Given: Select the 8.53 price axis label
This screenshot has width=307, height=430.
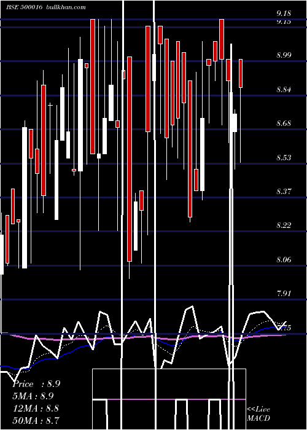Looking at the screenshot, I should [284, 157].
